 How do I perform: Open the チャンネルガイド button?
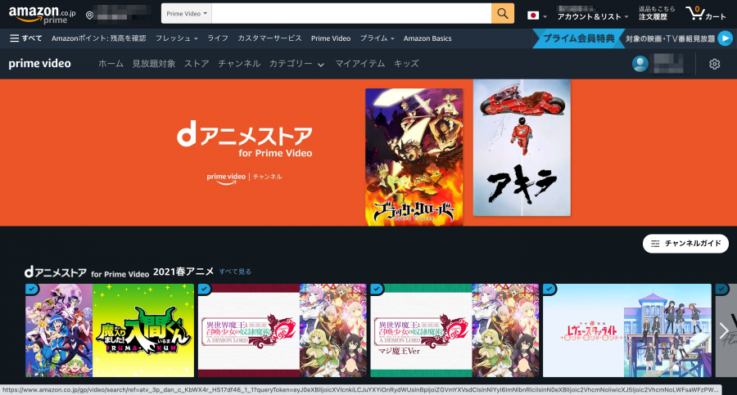tap(685, 243)
